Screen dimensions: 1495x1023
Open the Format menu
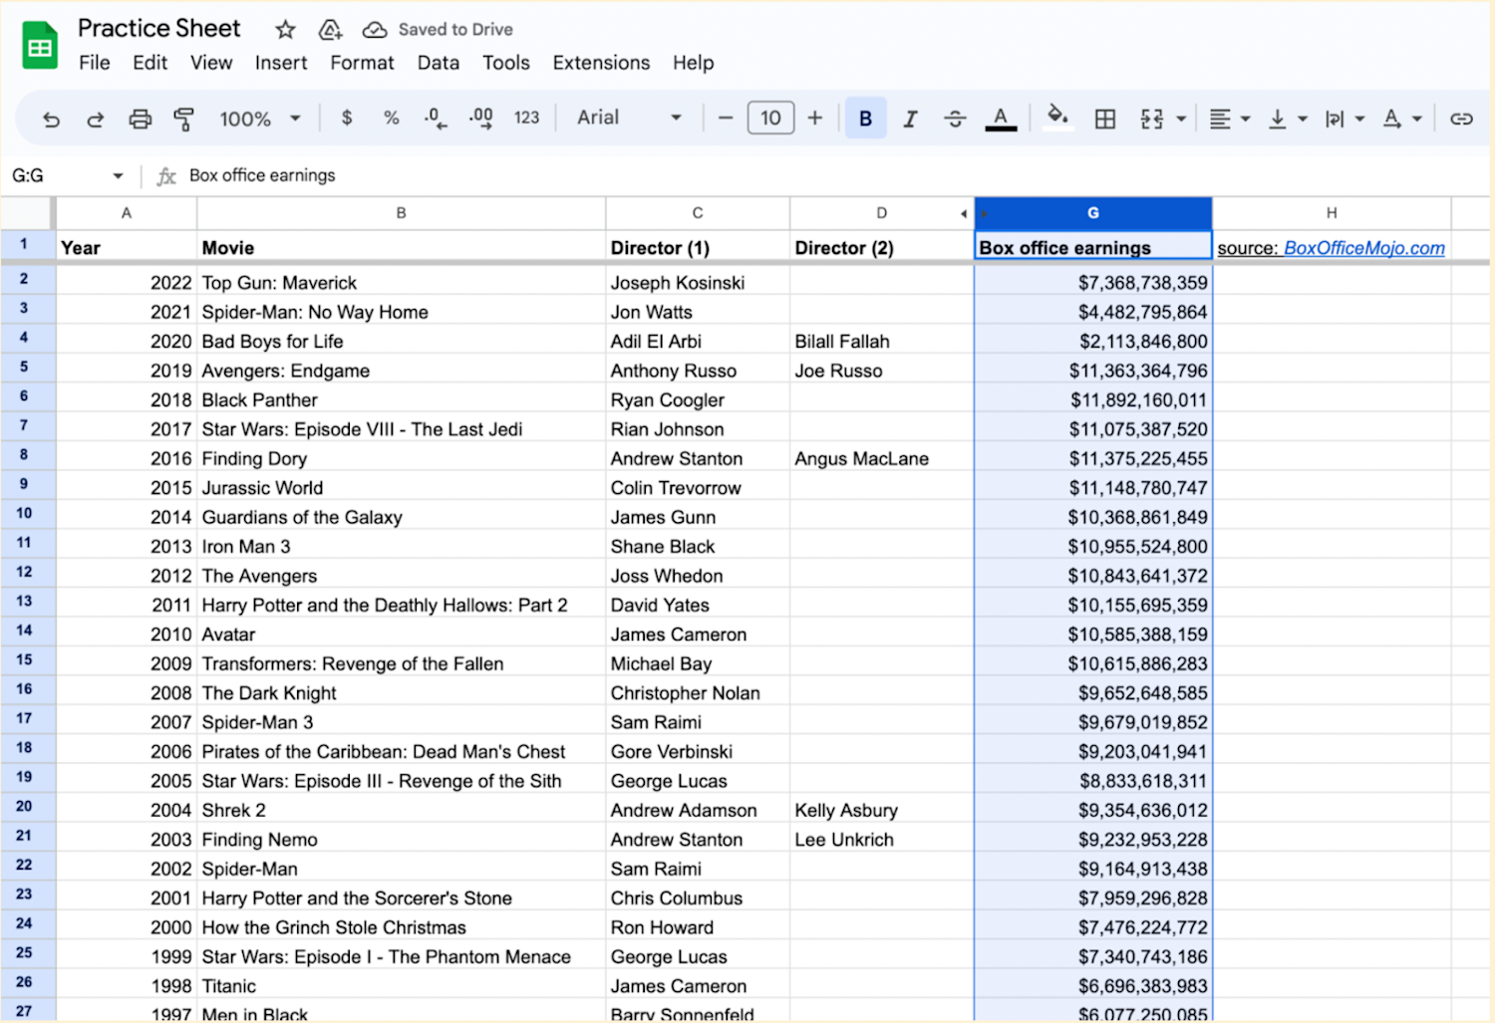click(x=362, y=63)
